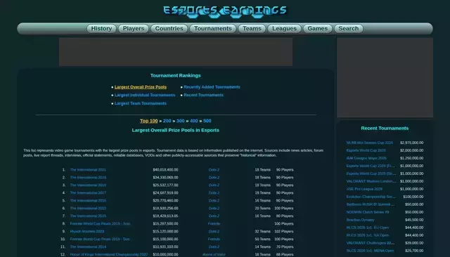The image size is (450, 257).
Task: Open the $2,000,000 Esports World Cup sidebar link
Action: pyautogui.click(x=366, y=150)
